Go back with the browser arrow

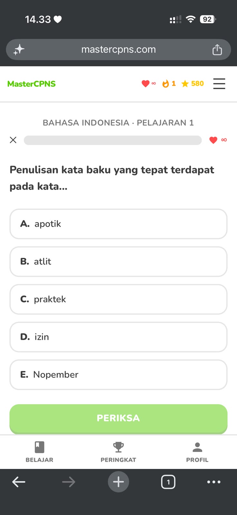19,482
